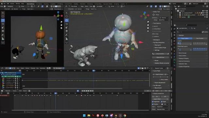The image size is (209, 118).
Task: Open the Edit menu
Action: click(8, 4)
